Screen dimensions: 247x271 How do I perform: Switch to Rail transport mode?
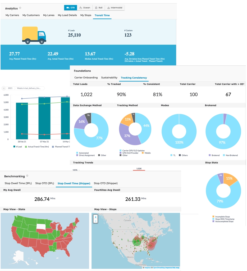pyautogui.click(x=98, y=8)
